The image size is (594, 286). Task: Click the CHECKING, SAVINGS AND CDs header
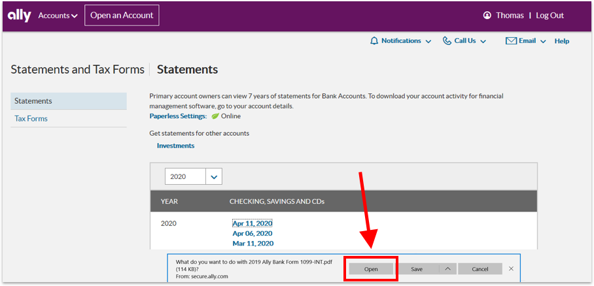(x=277, y=202)
